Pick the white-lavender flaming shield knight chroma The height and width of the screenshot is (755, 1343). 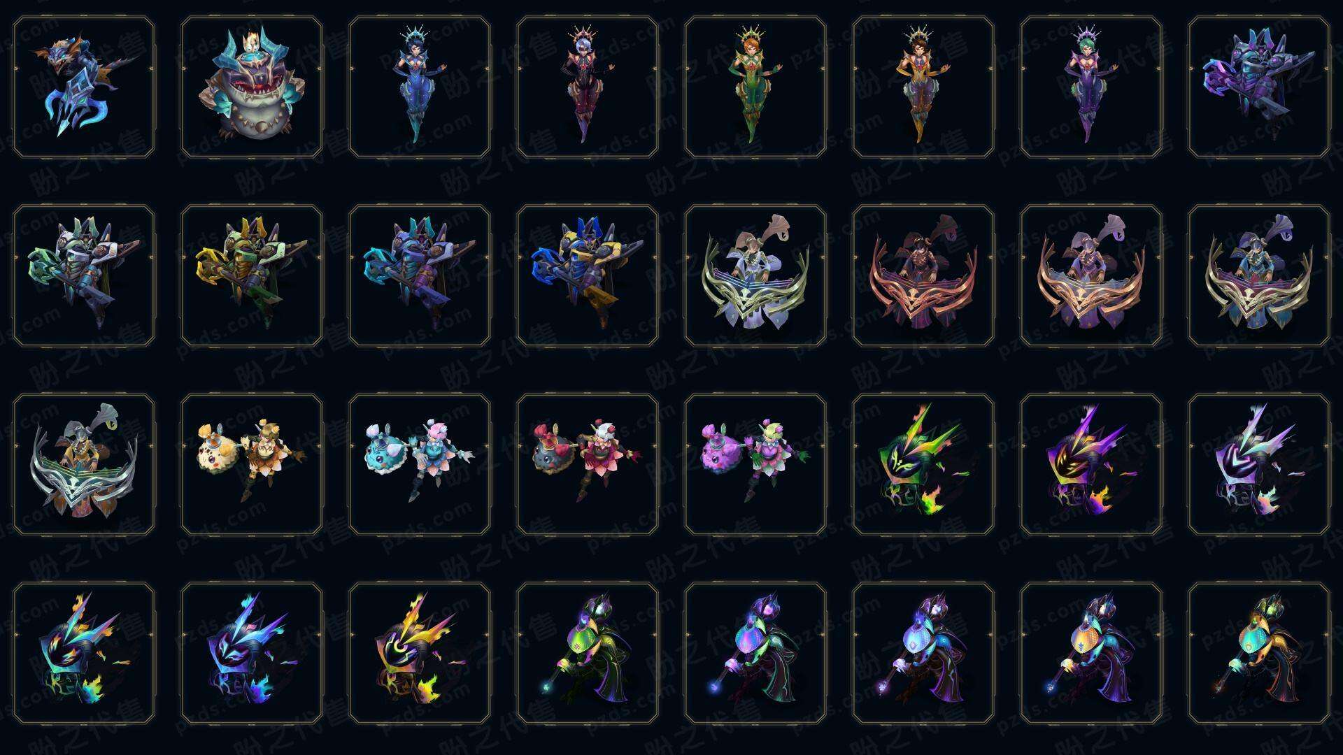click(x=1259, y=464)
